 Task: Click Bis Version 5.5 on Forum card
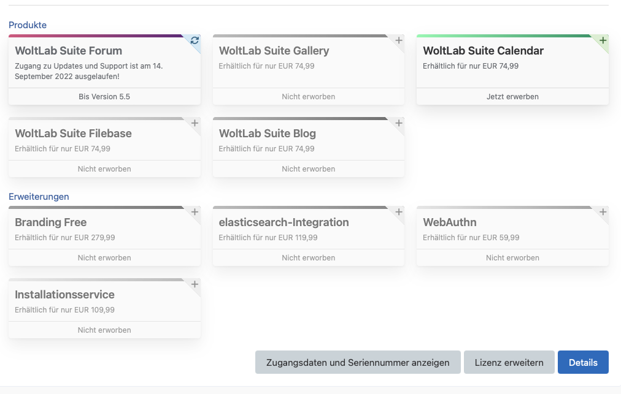(x=104, y=96)
